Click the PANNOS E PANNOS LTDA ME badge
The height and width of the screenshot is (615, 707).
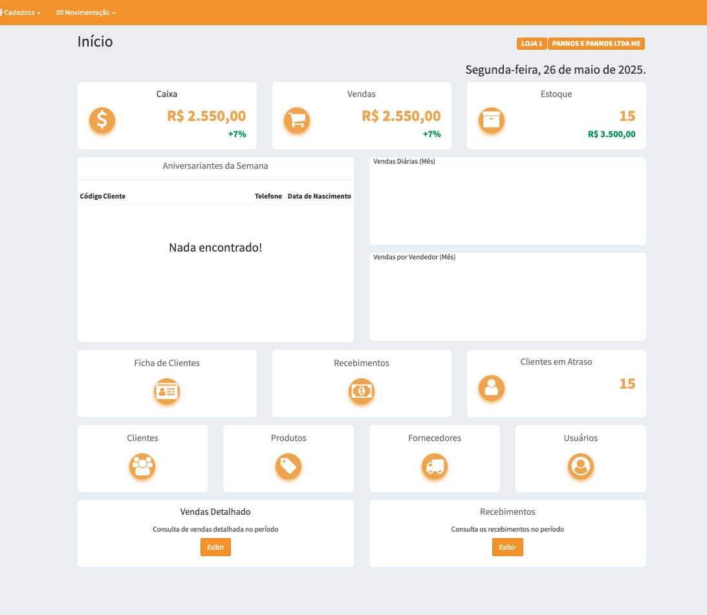click(x=596, y=44)
